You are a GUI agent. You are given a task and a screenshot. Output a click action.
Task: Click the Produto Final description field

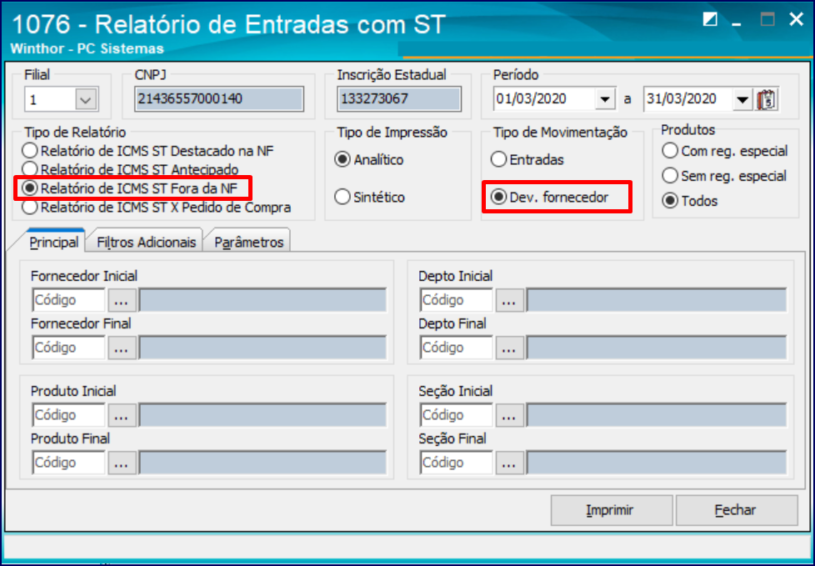[262, 462]
